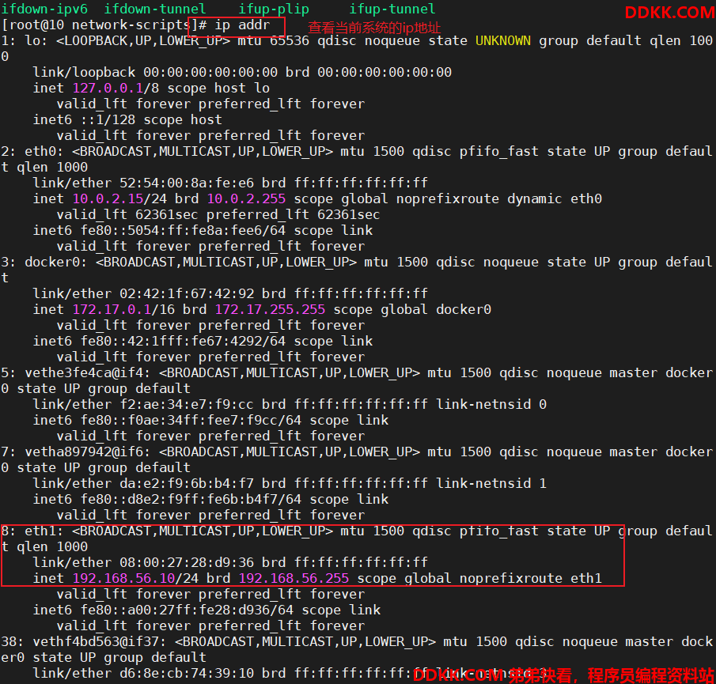Click the docker0 interface name label
The height and width of the screenshot is (684, 716).
pyautogui.click(x=55, y=262)
